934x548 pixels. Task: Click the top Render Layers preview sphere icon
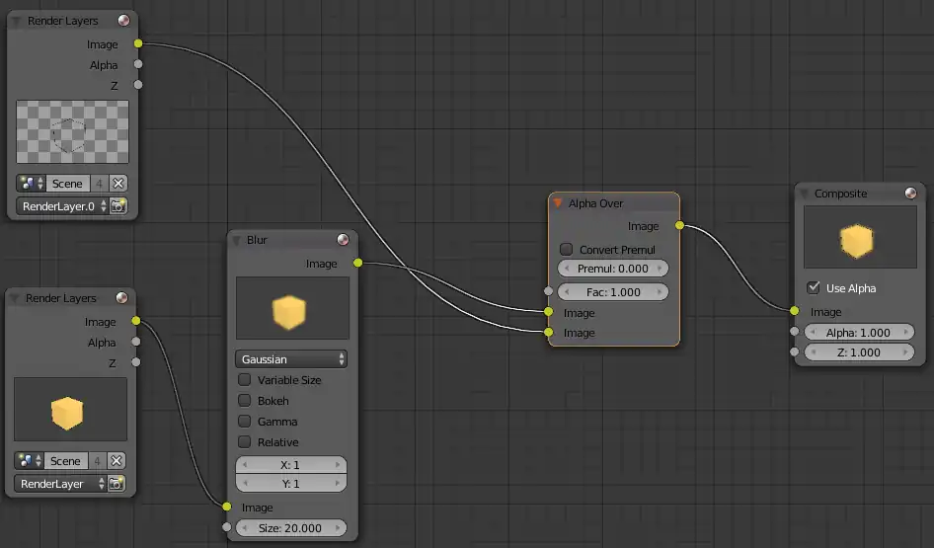click(x=123, y=21)
